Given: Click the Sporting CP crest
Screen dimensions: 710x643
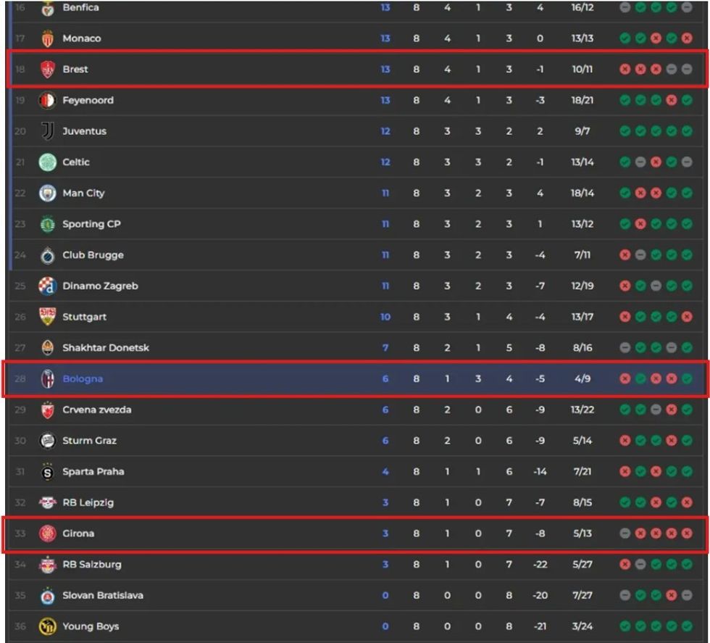Looking at the screenshot, I should [x=47, y=224].
